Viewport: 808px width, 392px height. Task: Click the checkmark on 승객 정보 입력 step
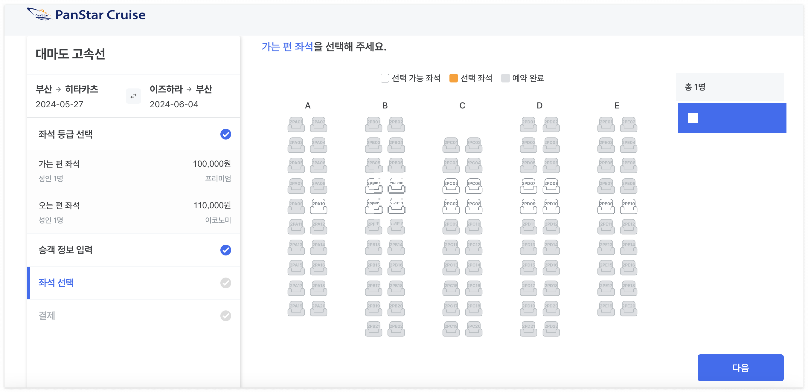tap(225, 250)
